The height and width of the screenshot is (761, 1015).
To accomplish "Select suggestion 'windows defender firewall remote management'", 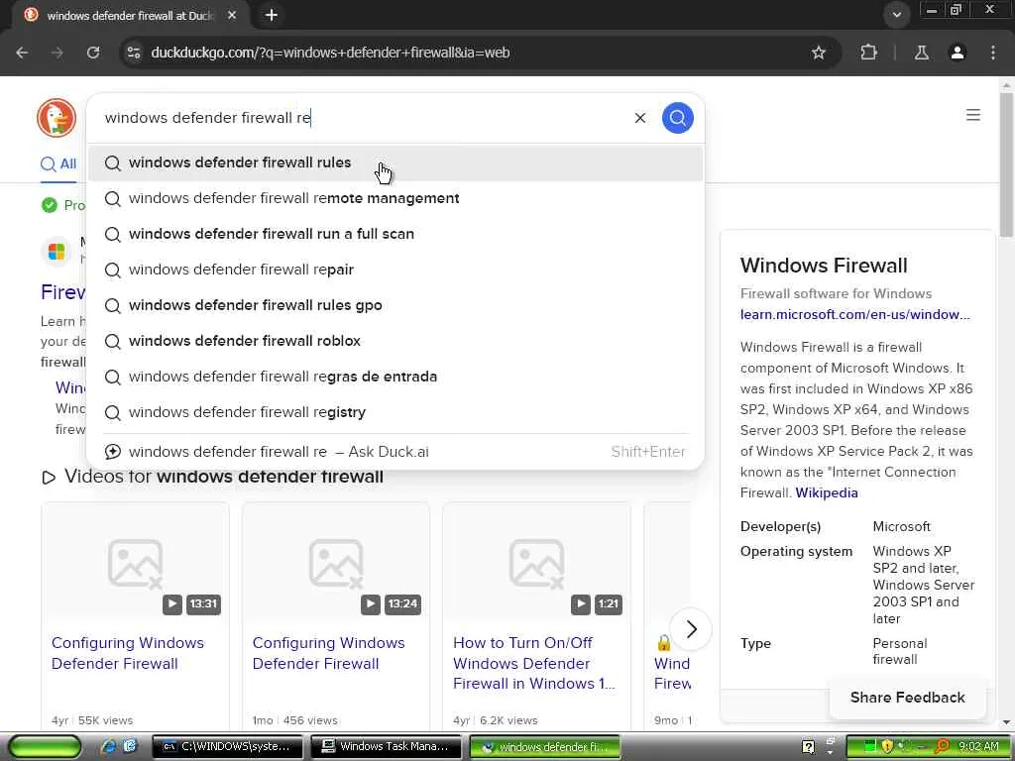I will point(395,198).
